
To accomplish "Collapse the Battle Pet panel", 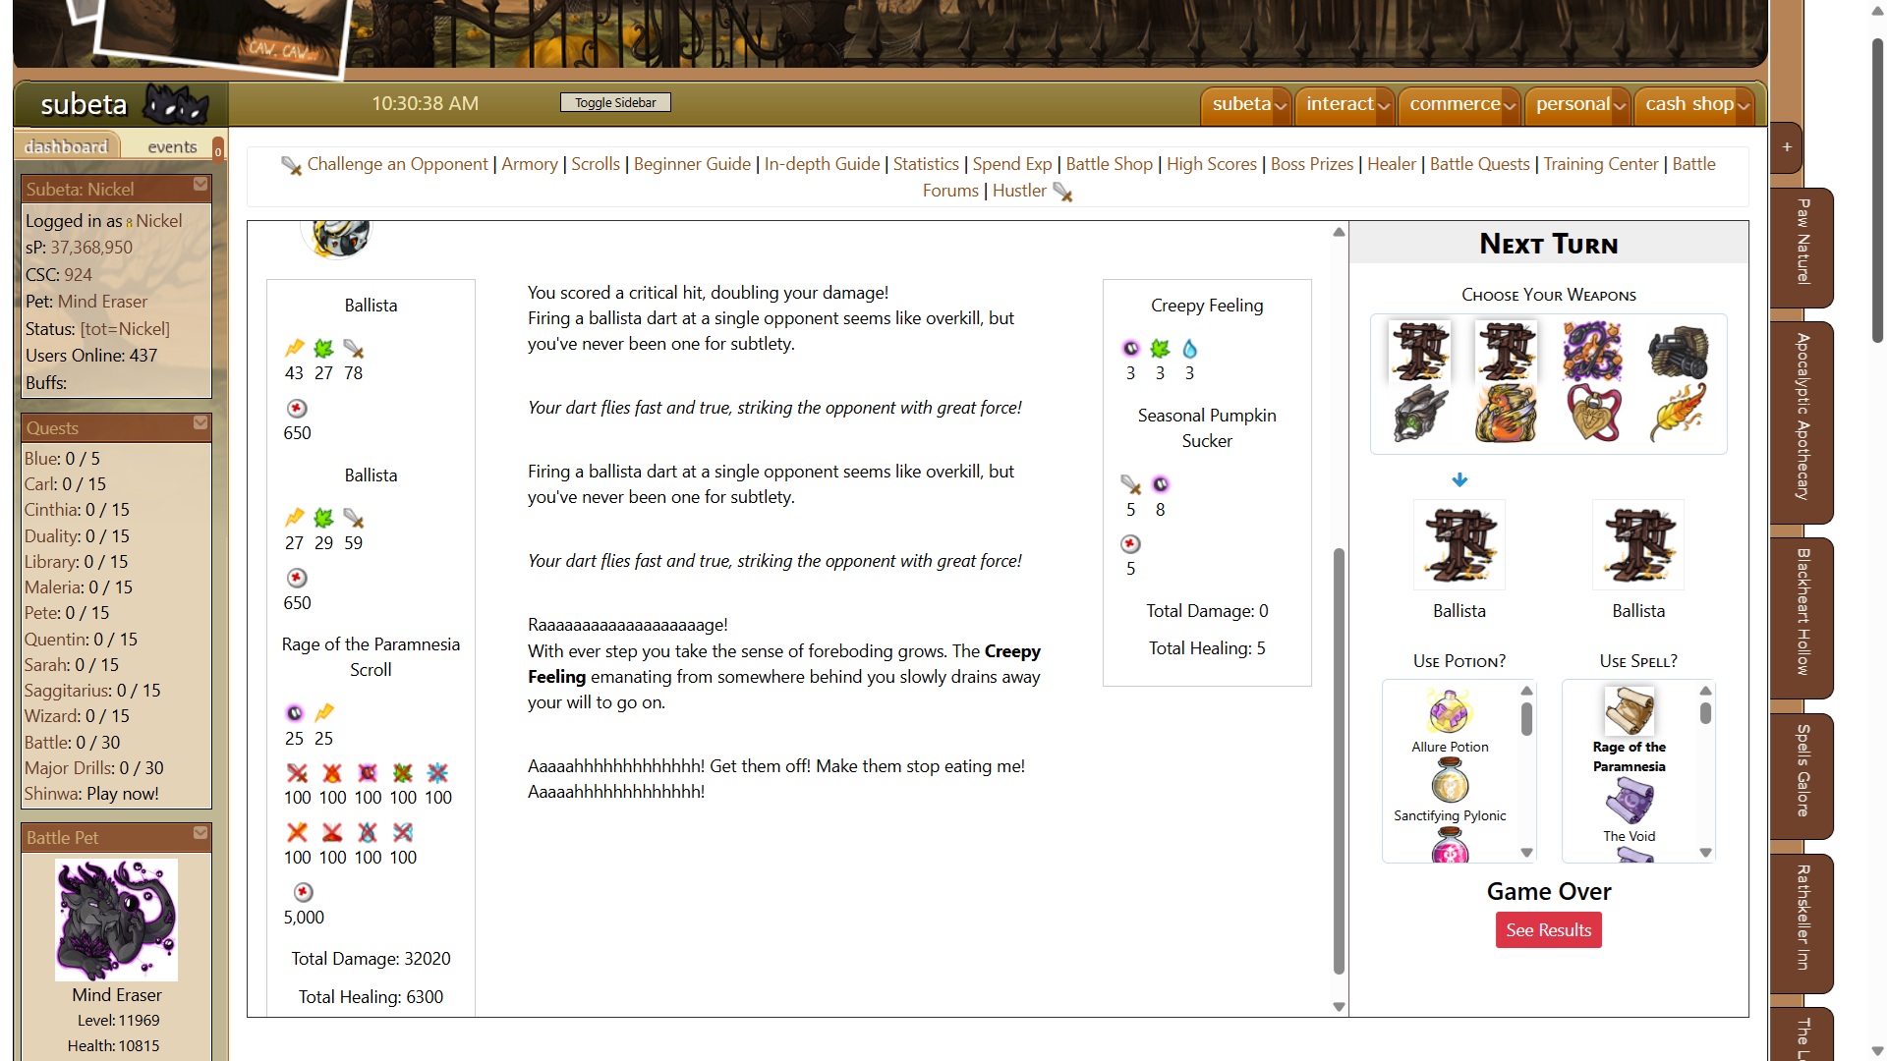I will 200,833.
